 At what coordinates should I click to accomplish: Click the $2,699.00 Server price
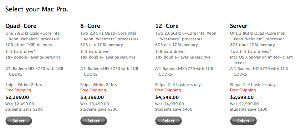[242, 97]
